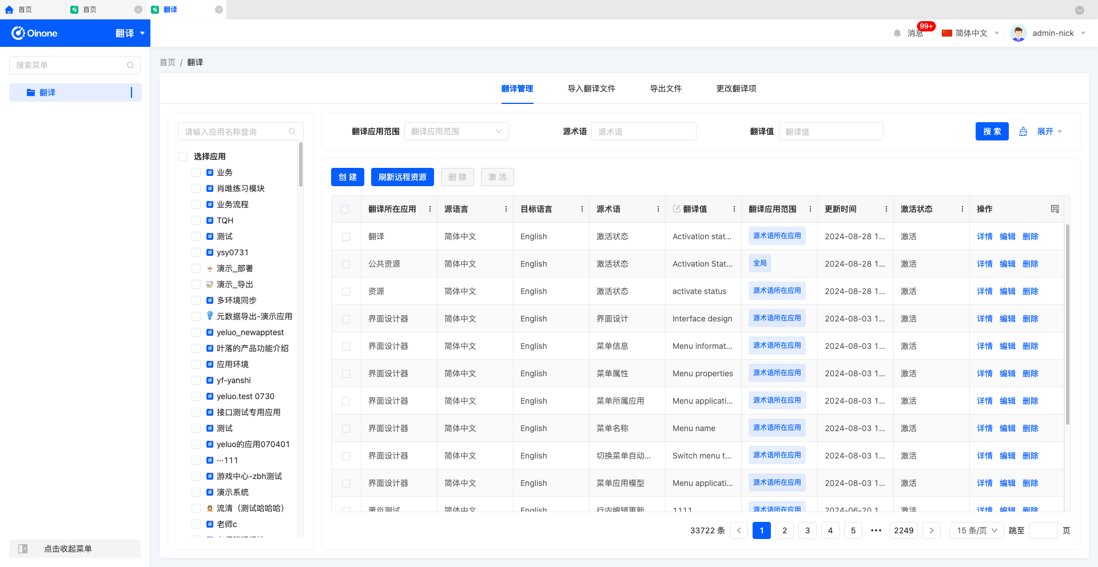Open 翻译所在应用 column menu dots
Viewport: 1098px width, 567px height.
click(x=430, y=209)
